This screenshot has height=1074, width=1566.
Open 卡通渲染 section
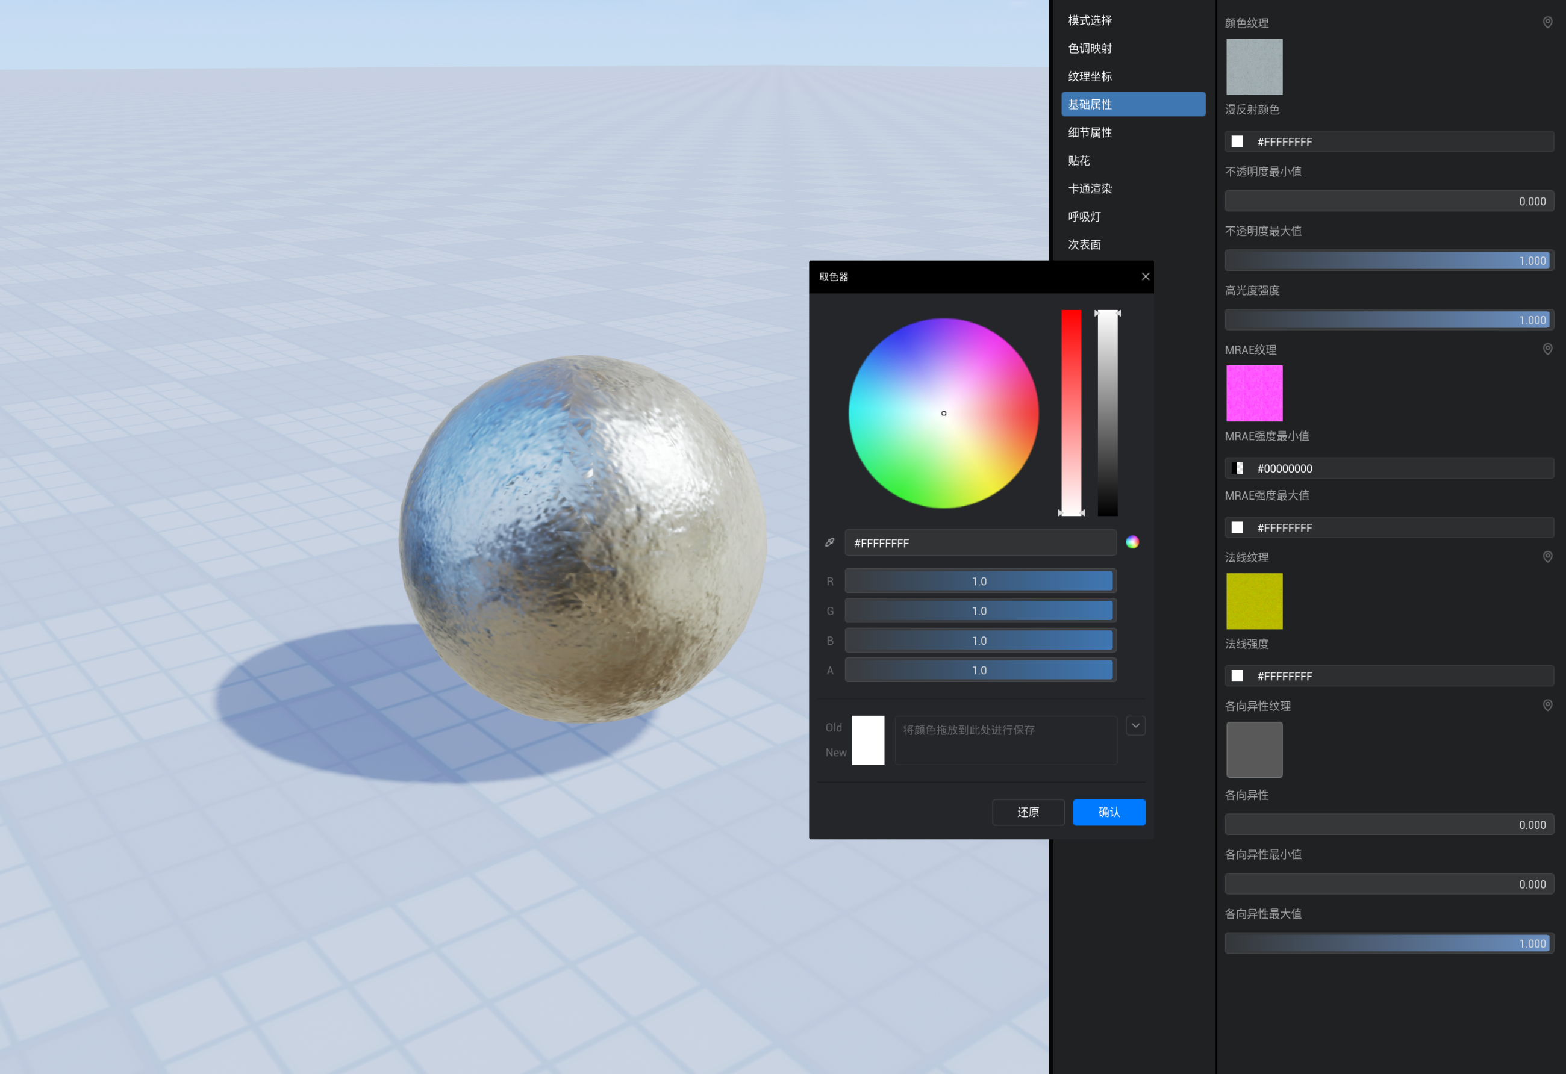coord(1133,188)
